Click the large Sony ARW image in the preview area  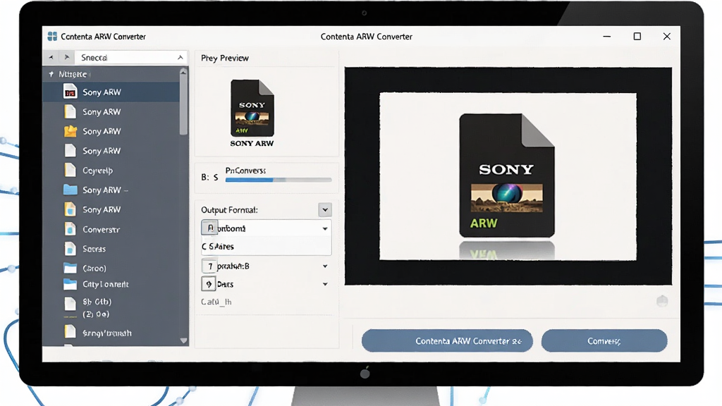click(x=507, y=176)
